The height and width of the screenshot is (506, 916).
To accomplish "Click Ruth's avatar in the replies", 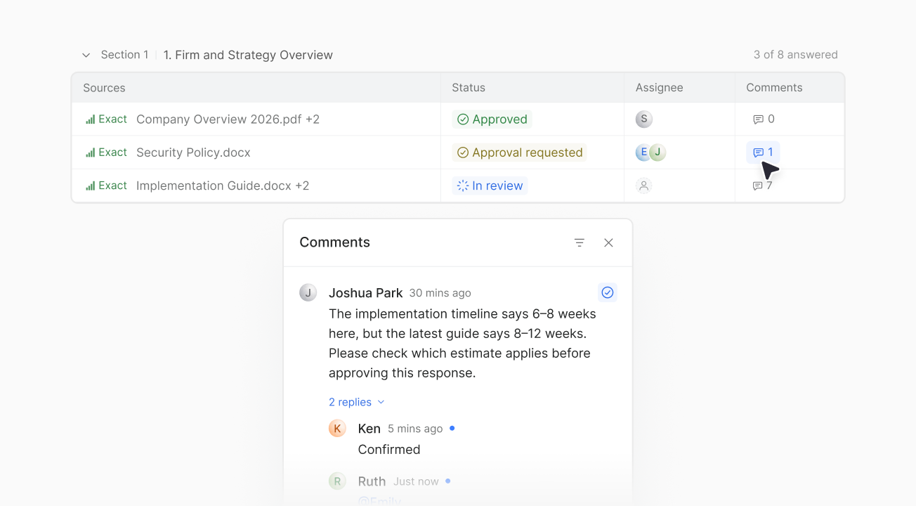I will (337, 481).
